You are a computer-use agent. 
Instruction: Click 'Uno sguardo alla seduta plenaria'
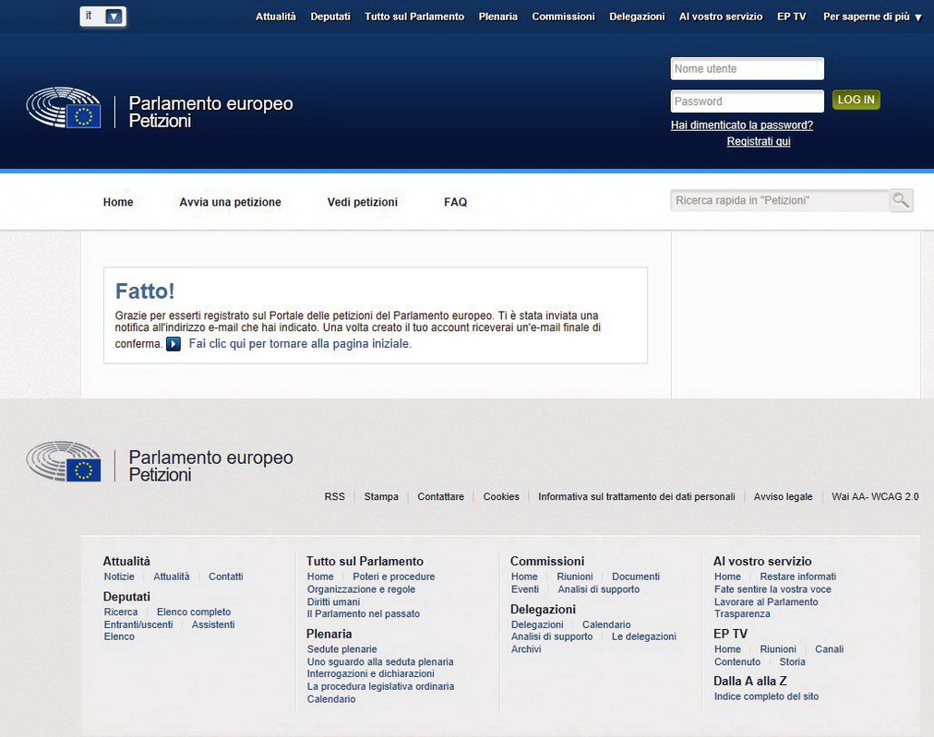[x=380, y=662]
